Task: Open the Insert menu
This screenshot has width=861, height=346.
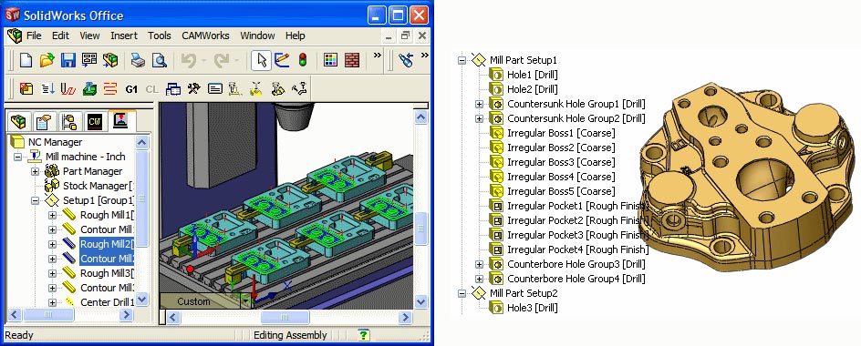Action: (x=124, y=36)
